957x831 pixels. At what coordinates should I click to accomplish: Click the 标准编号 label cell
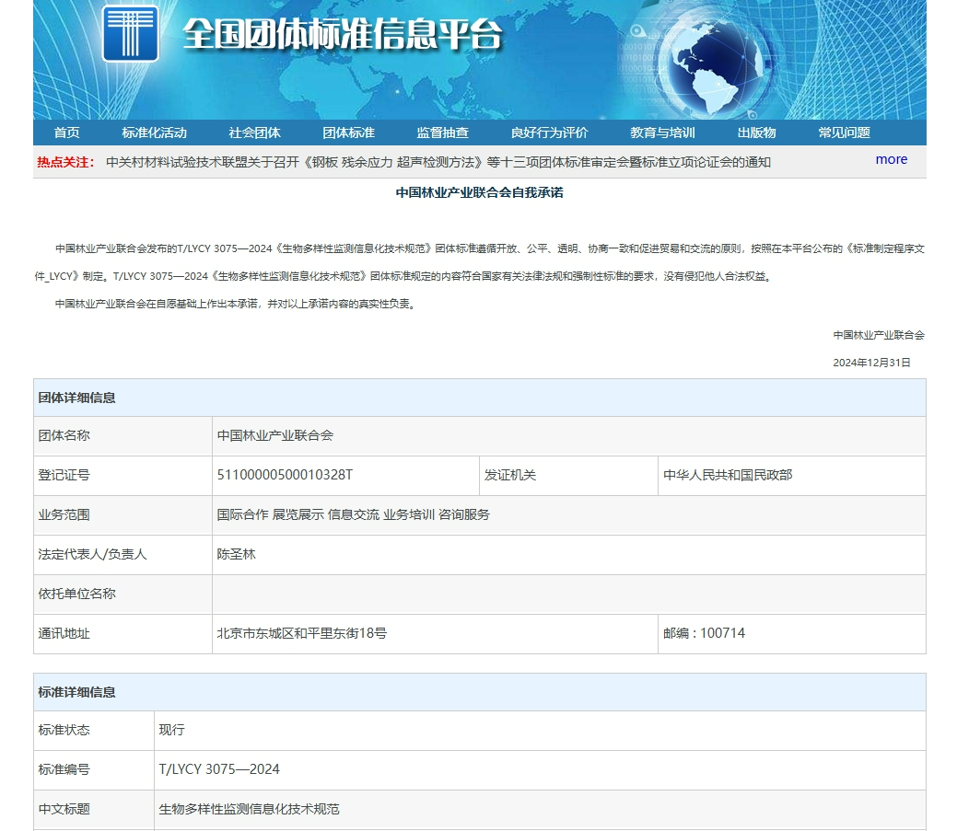[94, 770]
